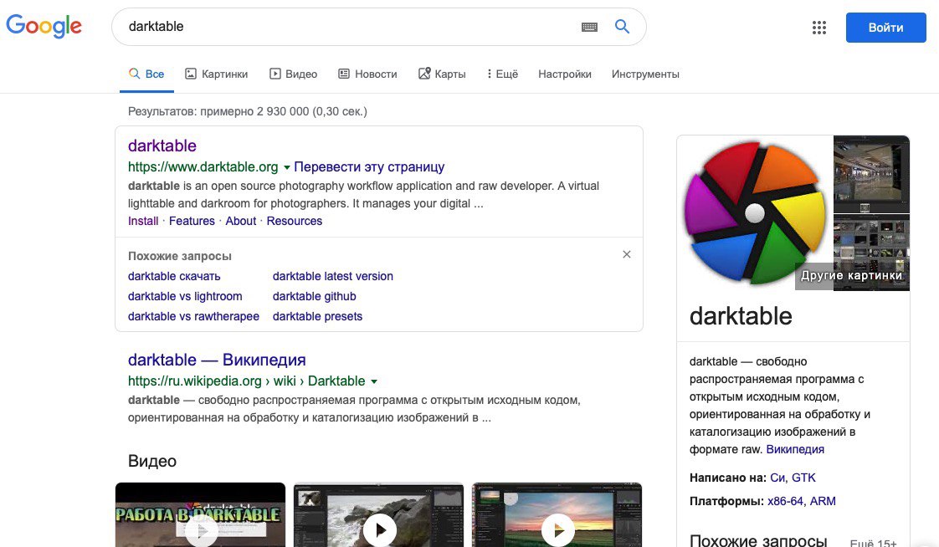Click the x86-64 platform link
This screenshot has width=939, height=547.
pos(785,501)
